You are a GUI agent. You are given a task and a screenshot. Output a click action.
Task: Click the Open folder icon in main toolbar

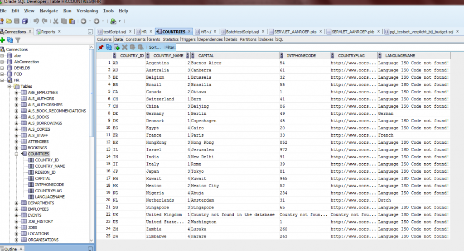[9, 21]
